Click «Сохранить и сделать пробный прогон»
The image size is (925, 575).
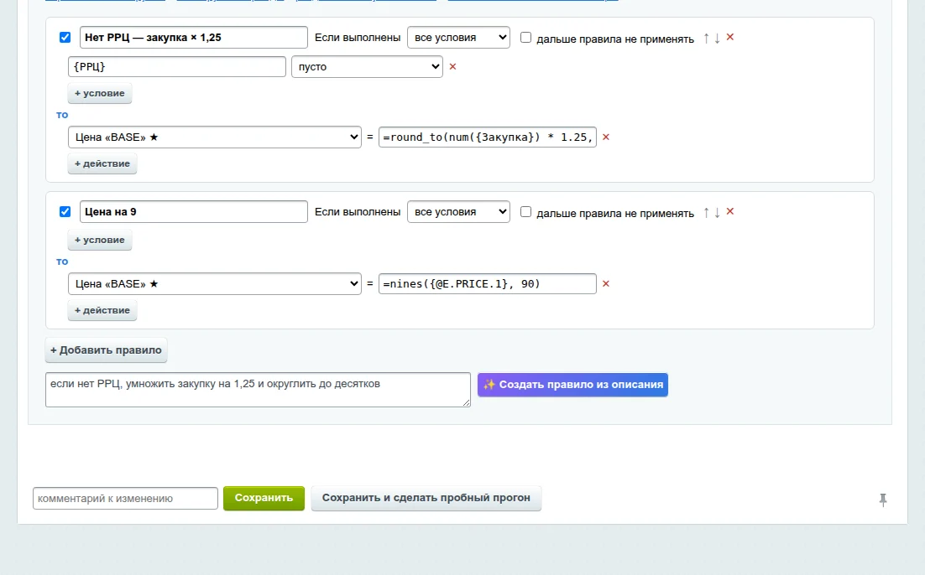tap(426, 498)
